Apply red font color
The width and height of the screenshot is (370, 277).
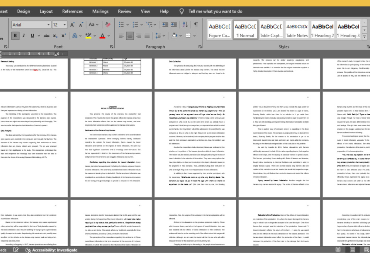click(x=102, y=36)
